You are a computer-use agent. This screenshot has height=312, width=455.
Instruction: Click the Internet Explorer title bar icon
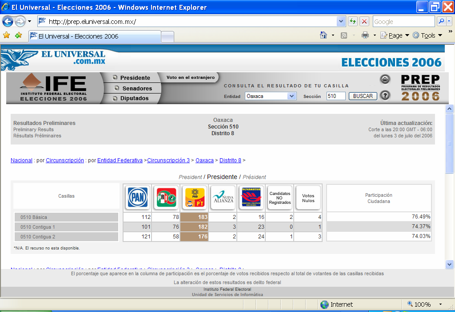coord(5,7)
